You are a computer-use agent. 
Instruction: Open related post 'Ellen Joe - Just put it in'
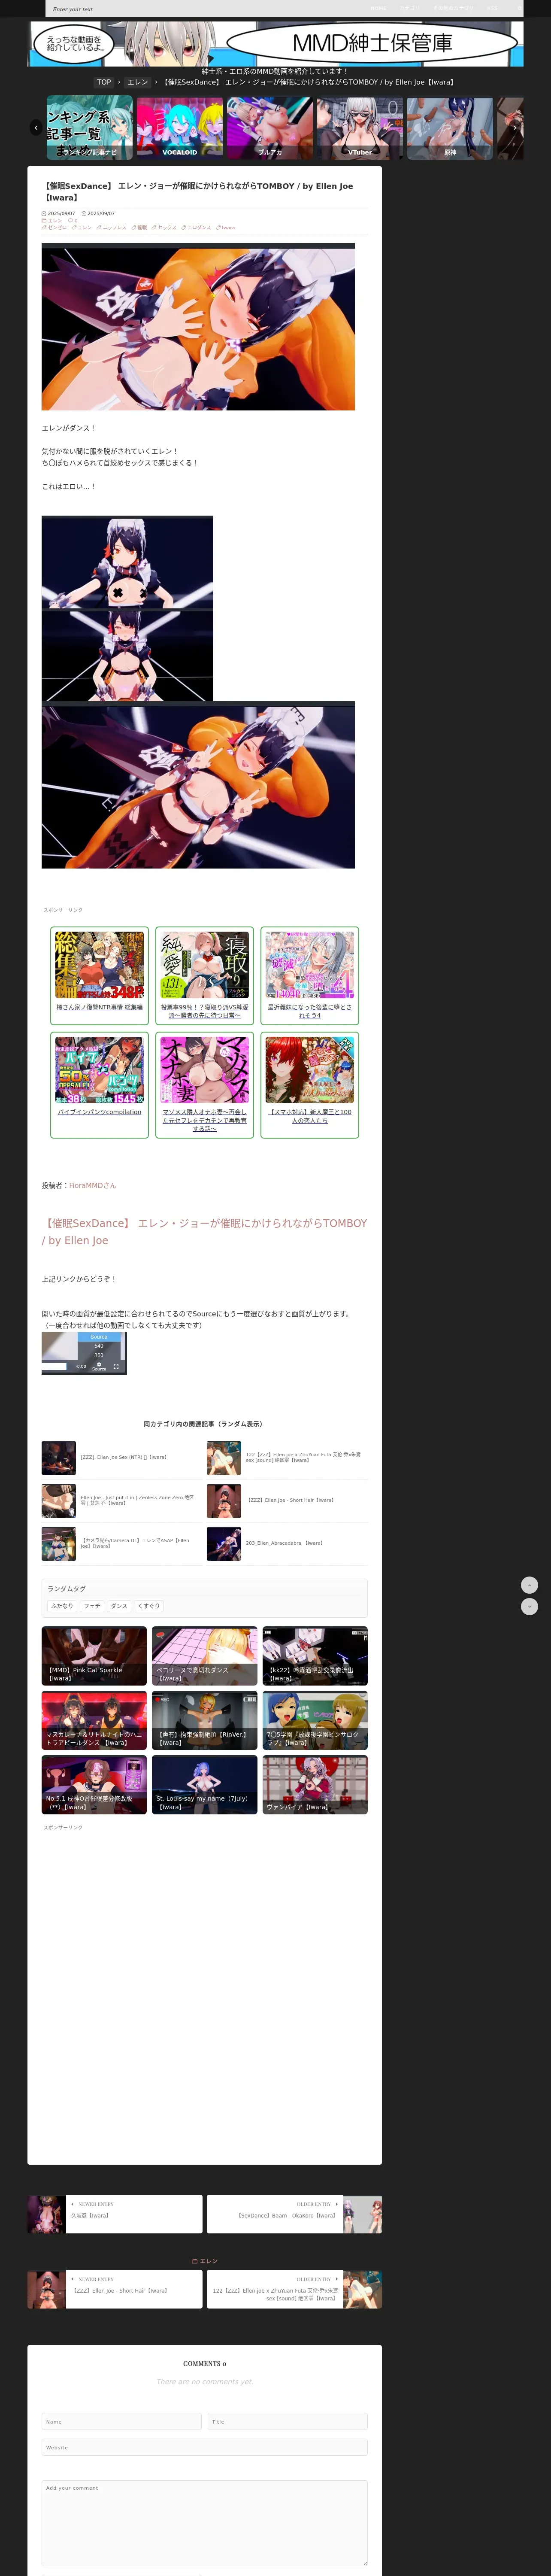[x=120, y=1500]
